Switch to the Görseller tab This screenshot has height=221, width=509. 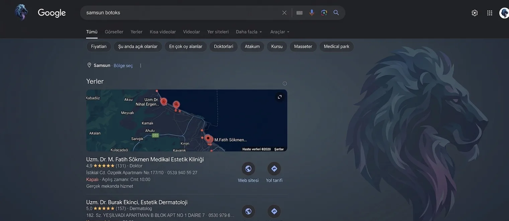(114, 32)
